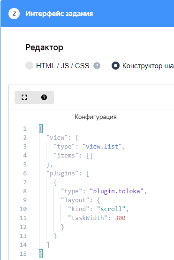Click the Редактор heading text
The image size is (174, 260).
[45, 47]
